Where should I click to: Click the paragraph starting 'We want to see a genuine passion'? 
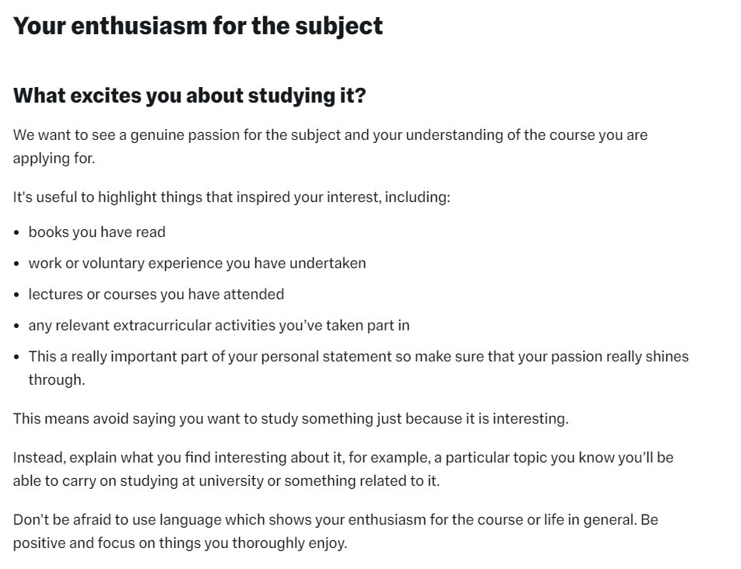tap(330, 146)
